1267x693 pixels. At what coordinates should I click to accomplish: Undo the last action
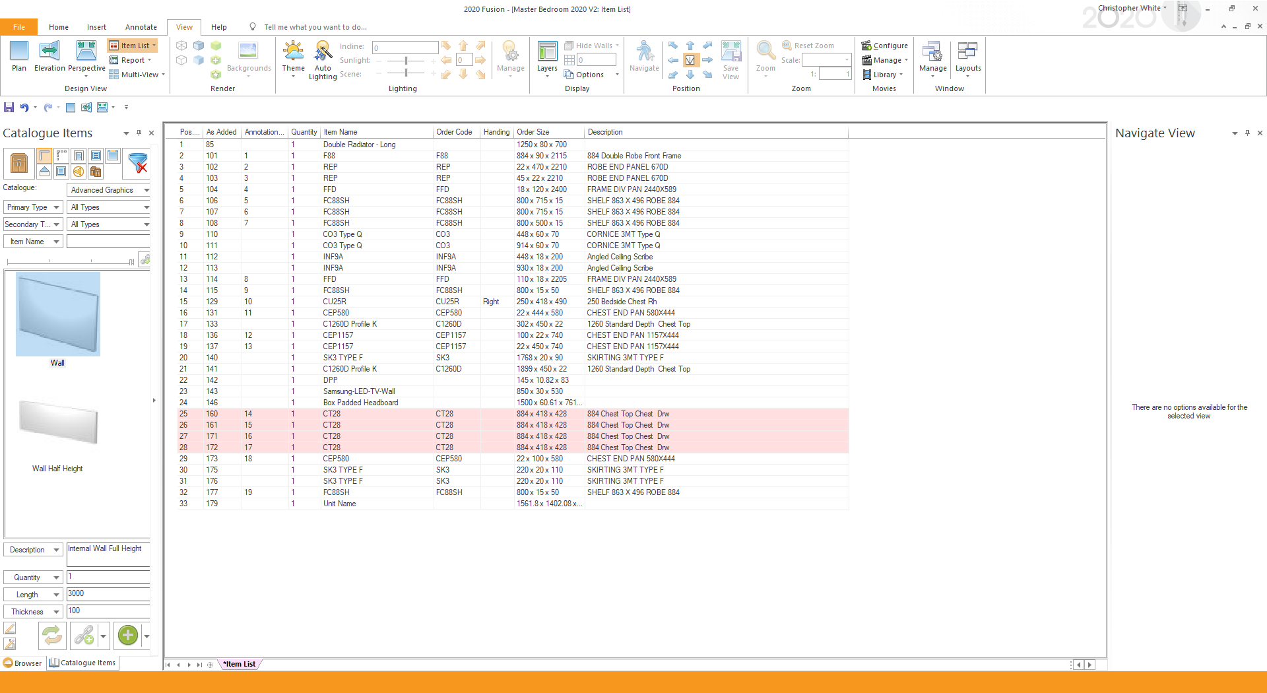point(24,107)
